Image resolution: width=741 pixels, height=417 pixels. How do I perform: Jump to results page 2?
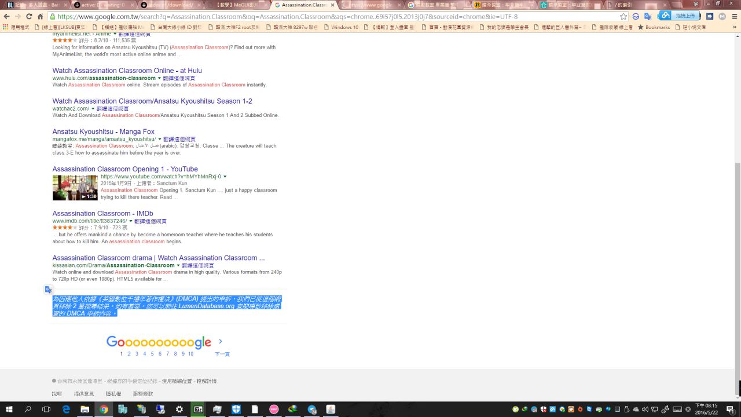coord(129,354)
